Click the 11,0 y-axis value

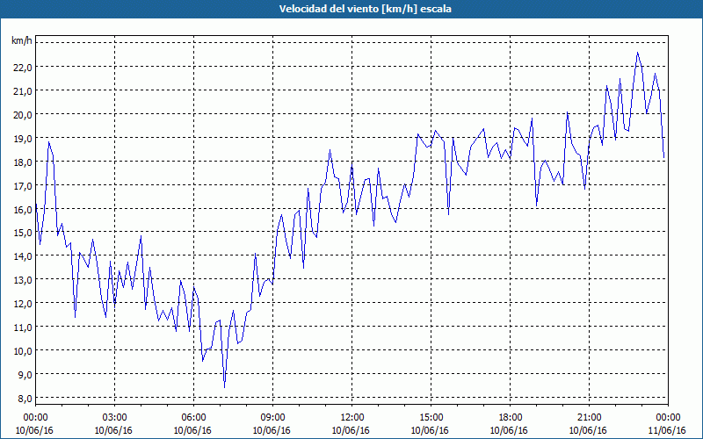(23, 327)
